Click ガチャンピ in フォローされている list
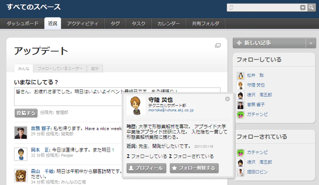The image size is (319, 185). (257, 152)
